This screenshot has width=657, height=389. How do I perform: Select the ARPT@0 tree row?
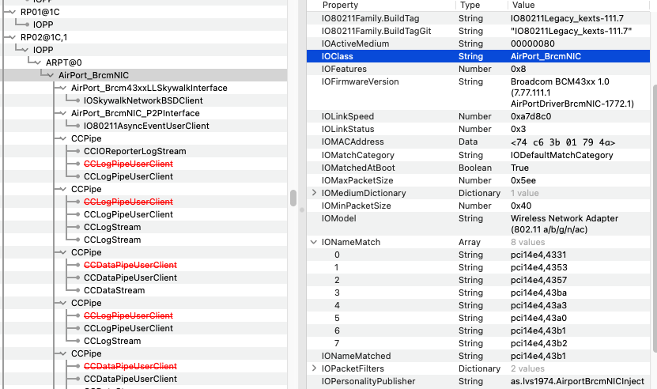coord(144,62)
